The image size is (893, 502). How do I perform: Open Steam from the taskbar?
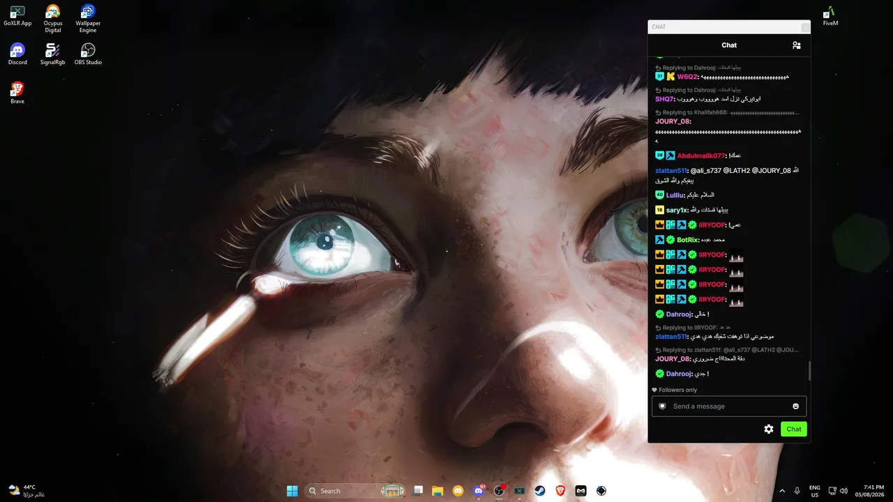coord(540,491)
